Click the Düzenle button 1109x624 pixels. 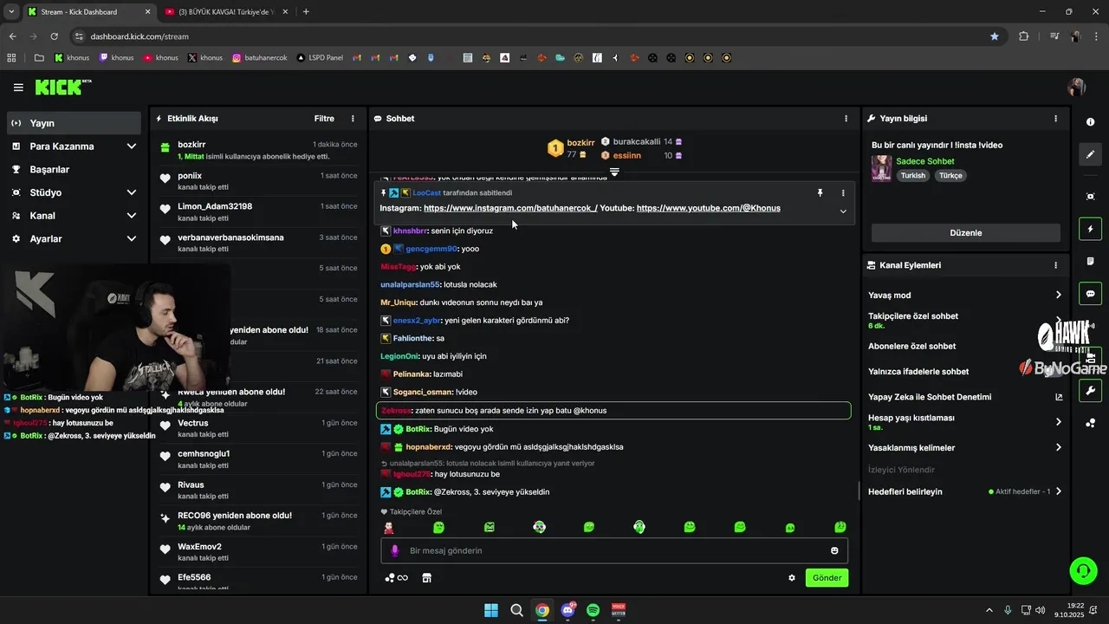965,233
